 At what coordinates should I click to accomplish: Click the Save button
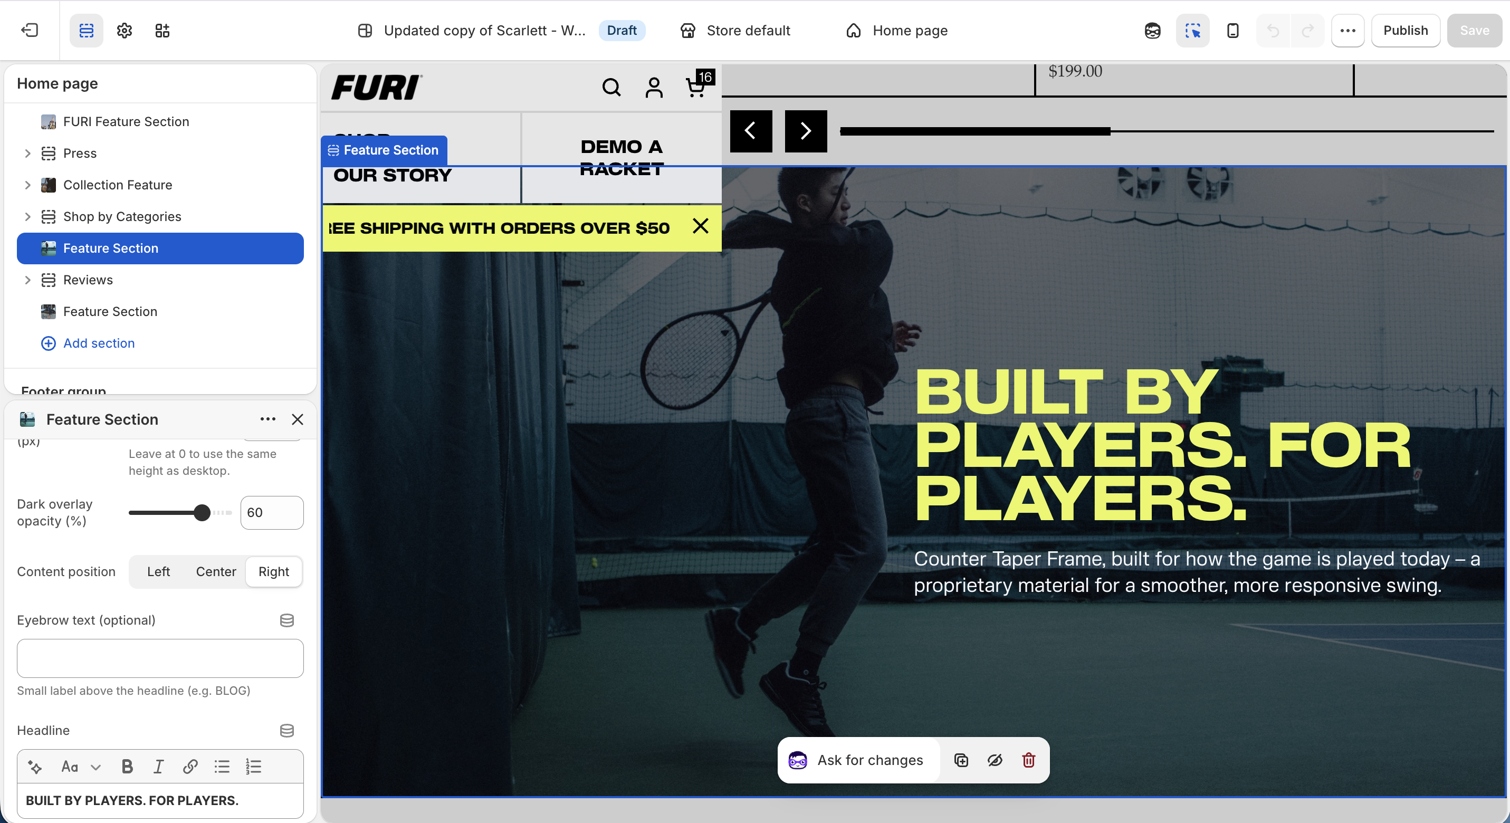tap(1474, 31)
